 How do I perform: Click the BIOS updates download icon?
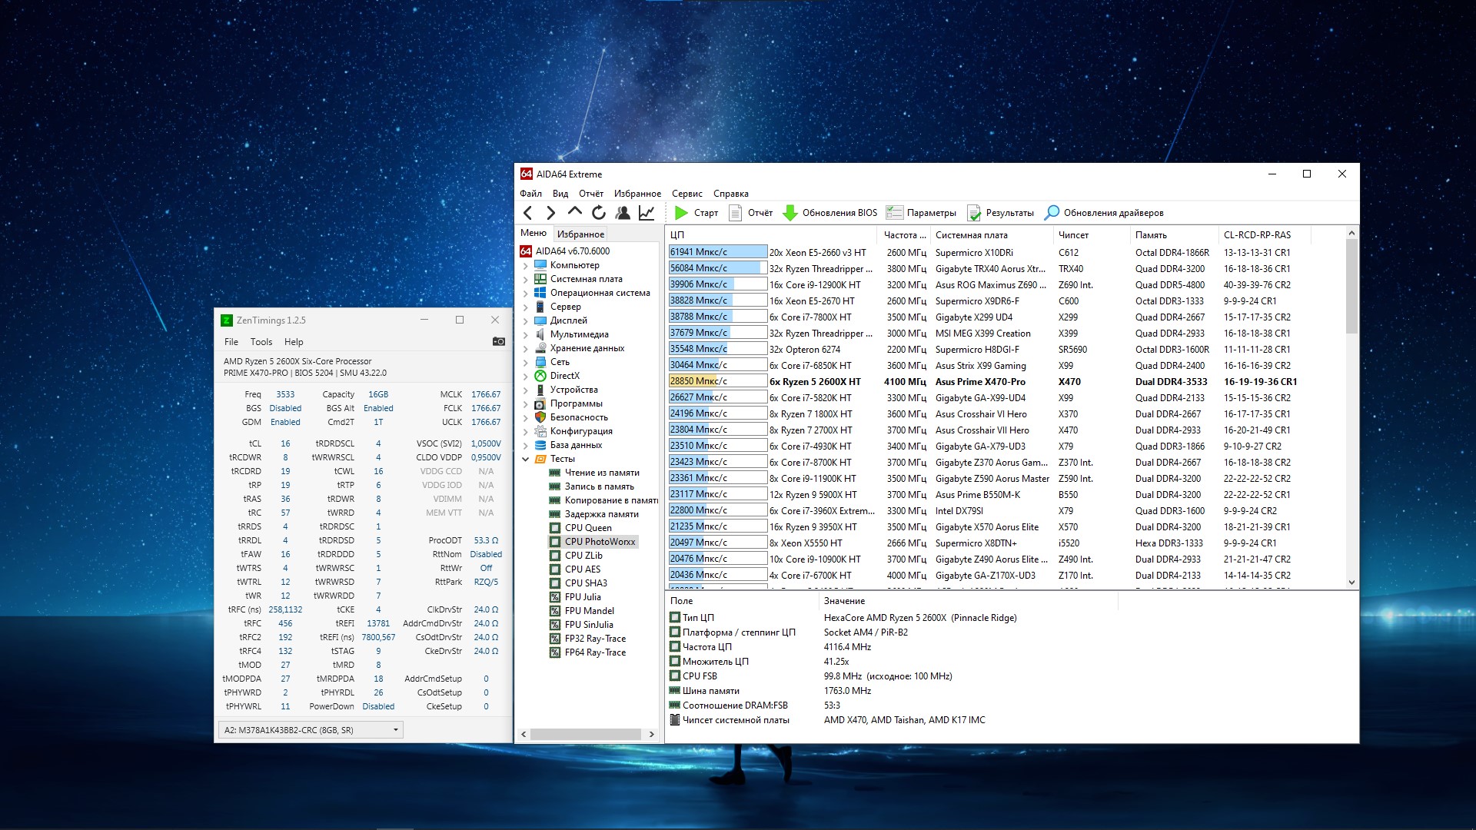pyautogui.click(x=790, y=213)
